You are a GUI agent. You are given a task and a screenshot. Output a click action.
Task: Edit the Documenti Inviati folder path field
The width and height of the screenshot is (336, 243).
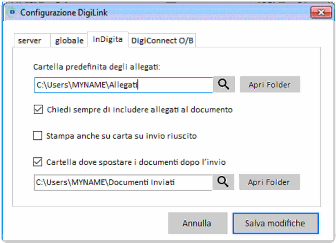click(x=123, y=182)
